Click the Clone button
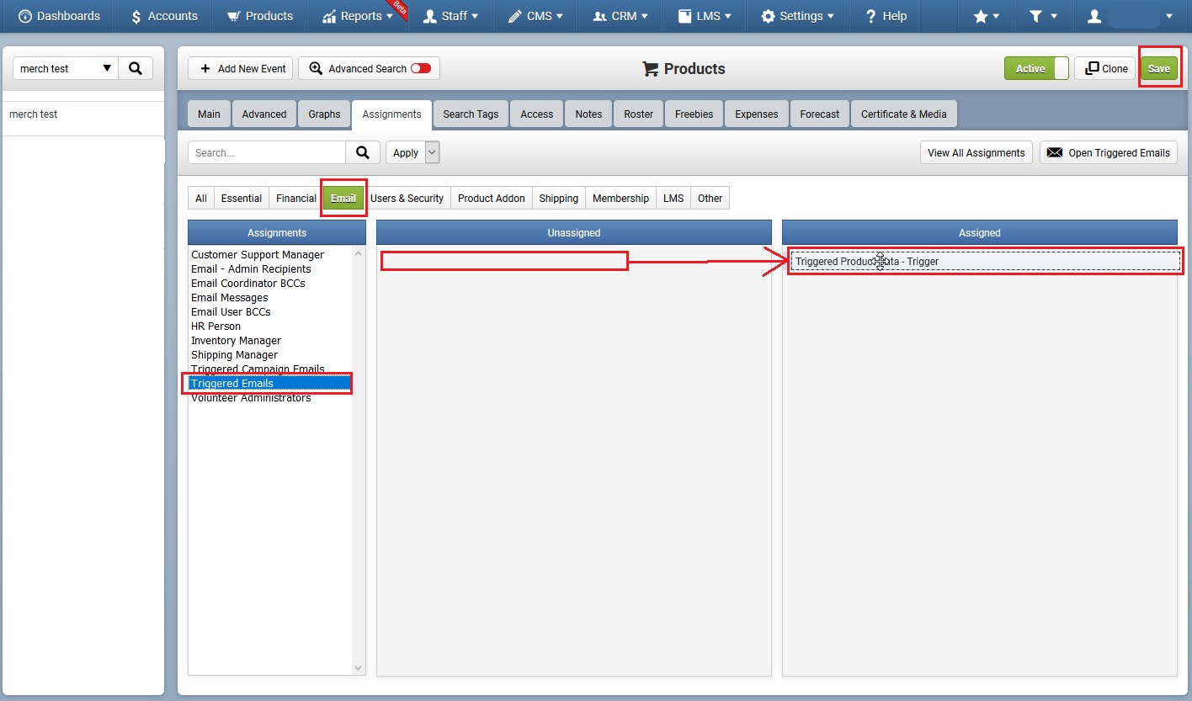1192x701 pixels. click(1106, 69)
